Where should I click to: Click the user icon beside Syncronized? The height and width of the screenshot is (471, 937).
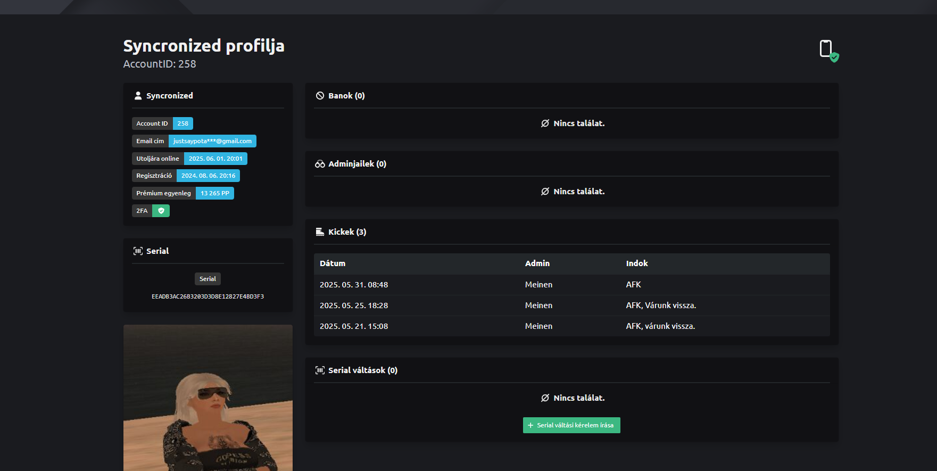[138, 96]
